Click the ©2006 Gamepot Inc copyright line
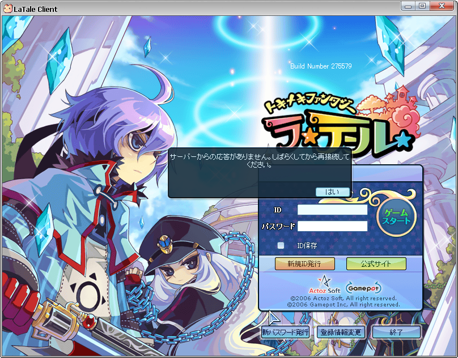 tap(343, 305)
